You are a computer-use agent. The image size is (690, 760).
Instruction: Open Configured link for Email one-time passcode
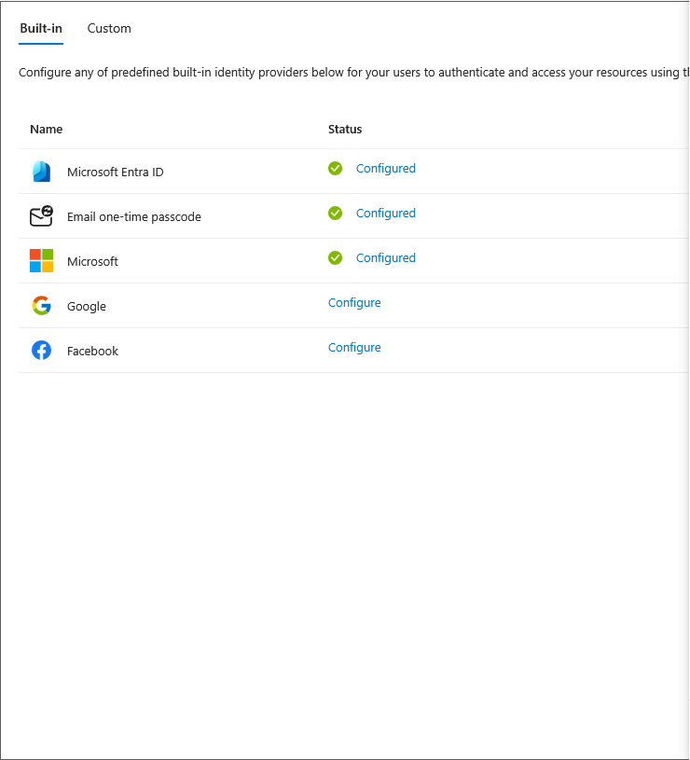pos(386,214)
